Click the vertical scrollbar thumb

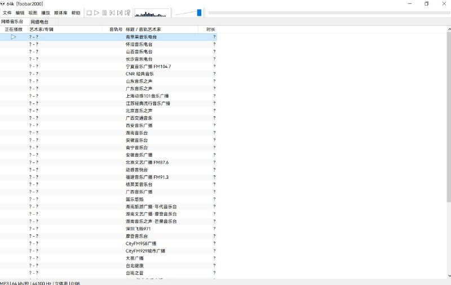point(449,117)
